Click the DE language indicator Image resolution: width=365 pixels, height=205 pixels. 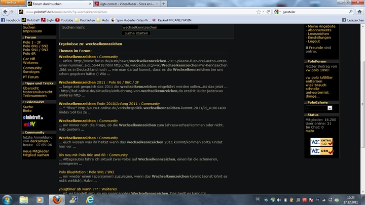point(258,199)
